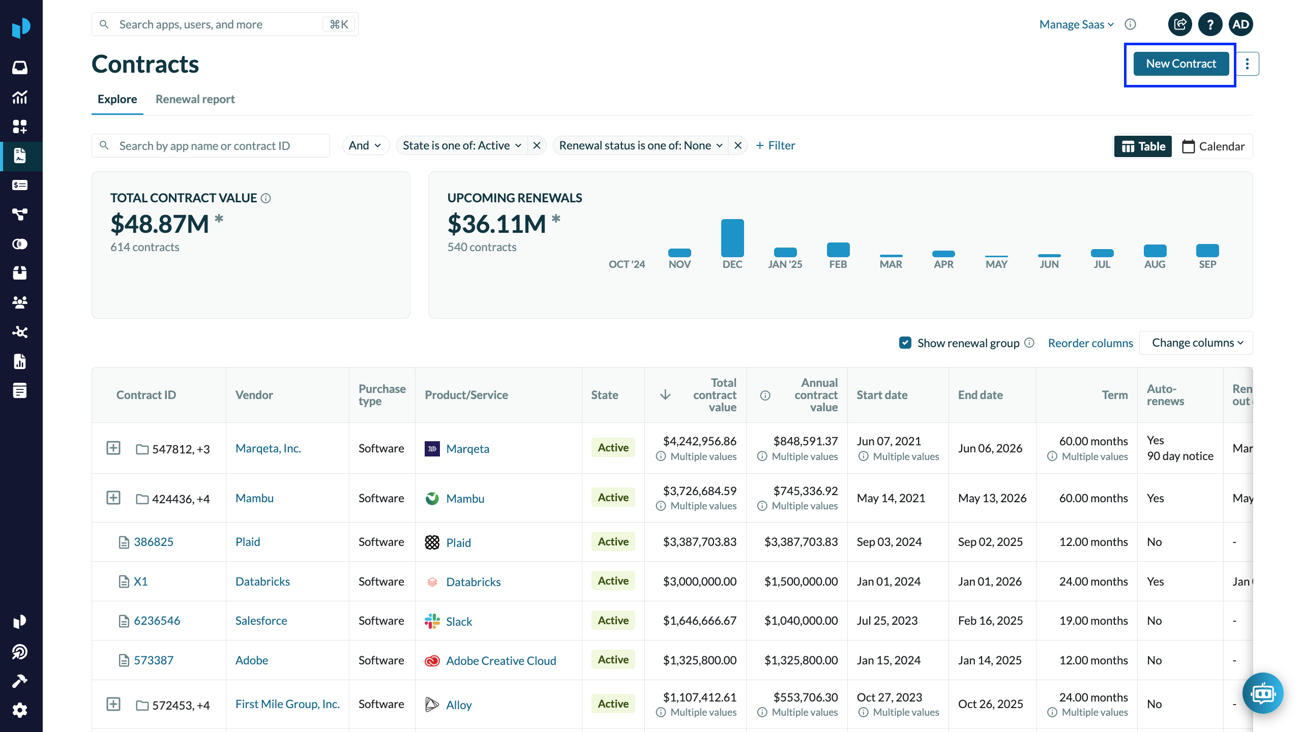Switch to Calendar view
The image size is (1302, 732).
point(1213,146)
